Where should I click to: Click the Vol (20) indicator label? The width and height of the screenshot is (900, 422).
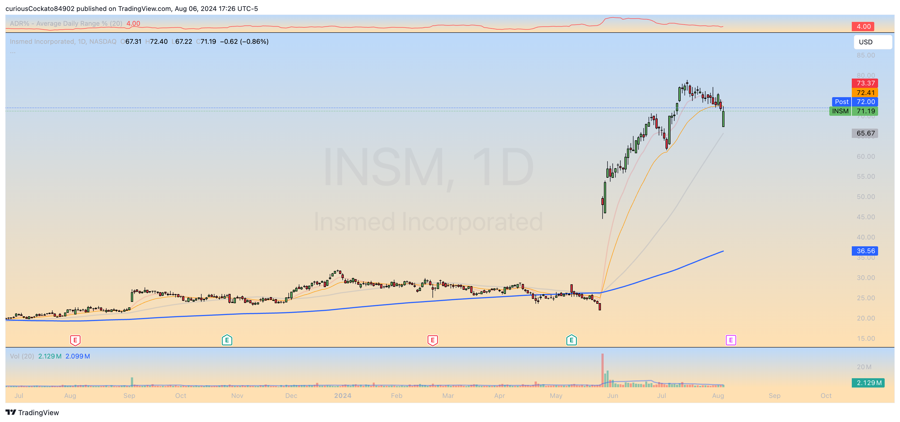click(22, 356)
